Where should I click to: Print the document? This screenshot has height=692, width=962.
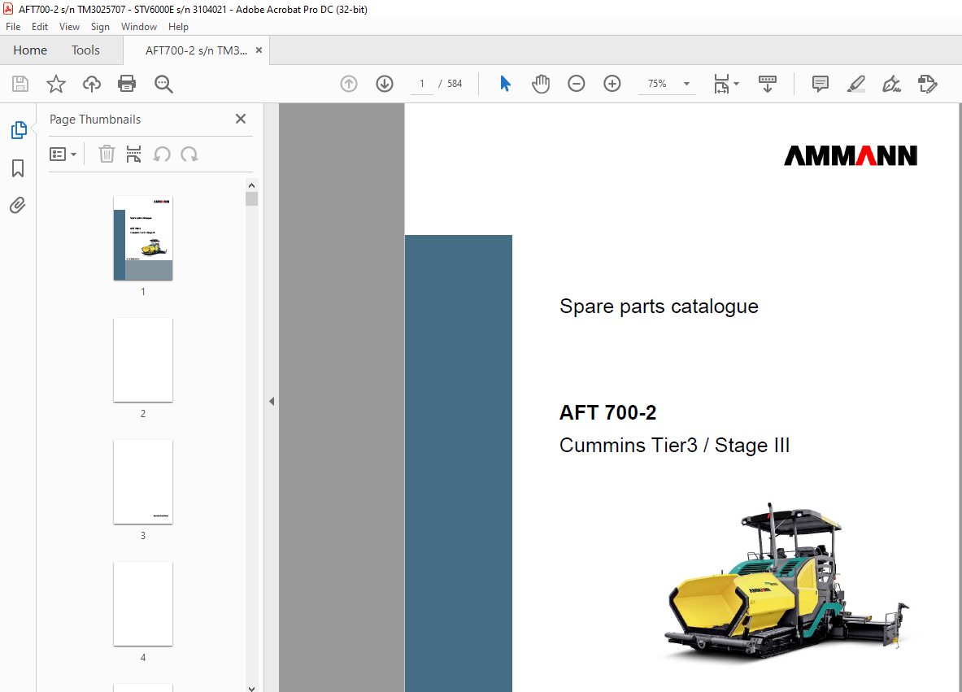pos(127,84)
